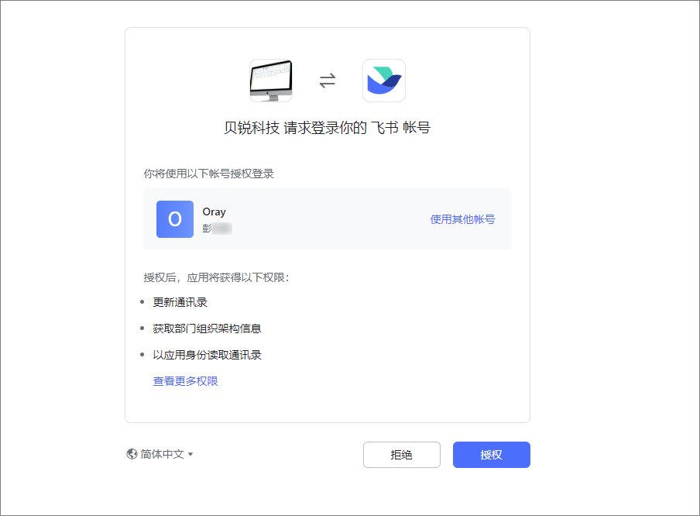Viewport: 700px width, 516px height.
Task: Click the 你将使用以下帐号授权登录 label
Action: coord(208,174)
